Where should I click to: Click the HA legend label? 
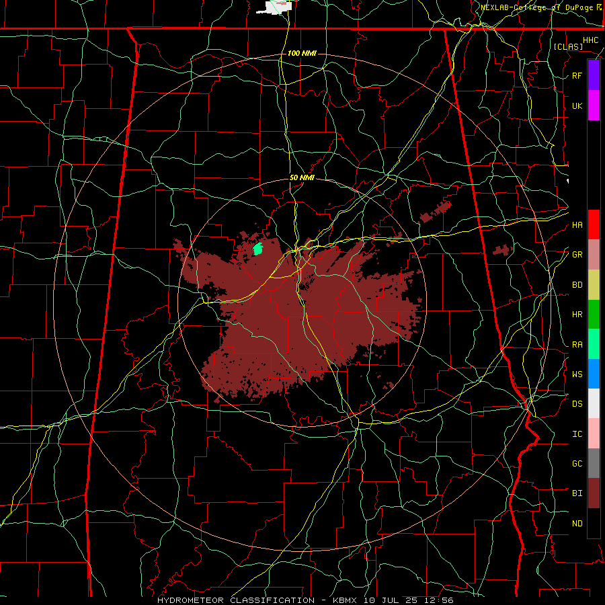click(x=577, y=225)
